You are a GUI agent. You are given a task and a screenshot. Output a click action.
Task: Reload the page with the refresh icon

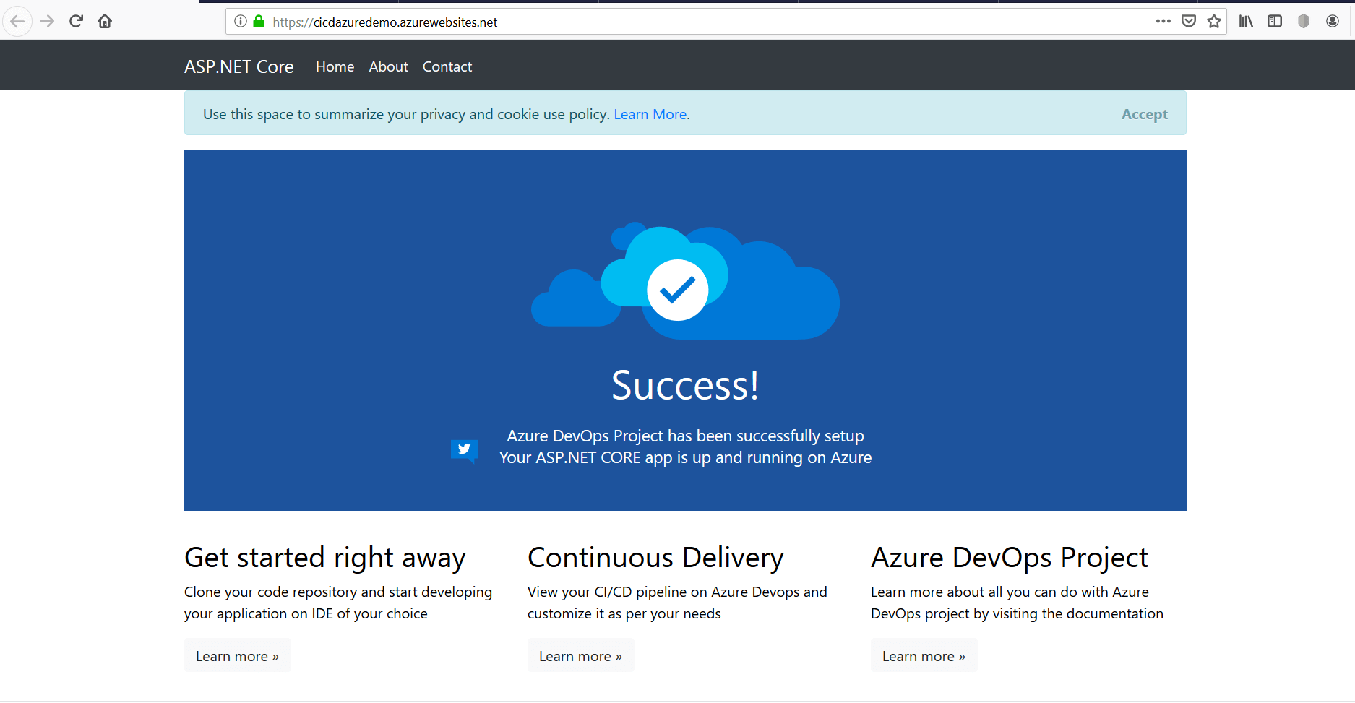(x=76, y=22)
